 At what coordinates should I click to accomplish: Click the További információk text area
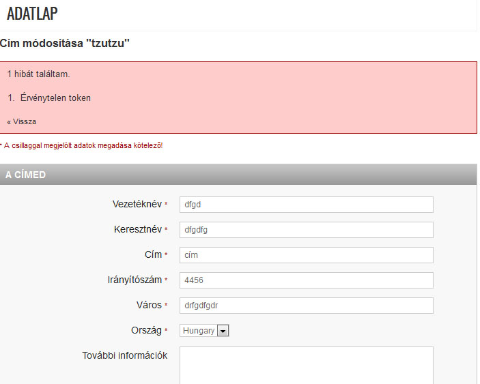coord(306,365)
